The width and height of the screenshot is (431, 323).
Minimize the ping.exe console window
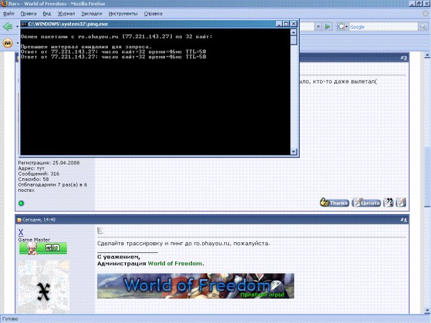[x=279, y=24]
